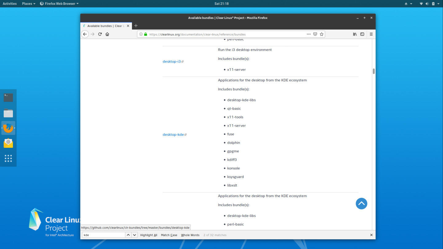Toggle Highlight All in find bar
The image size is (443, 249).
(149, 235)
